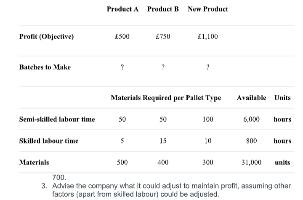The height and width of the screenshot is (200, 303).
Task: Select the 800 skilled hours available cell
Action: 251,141
